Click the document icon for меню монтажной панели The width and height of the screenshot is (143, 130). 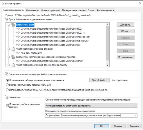(x=13, y=65)
